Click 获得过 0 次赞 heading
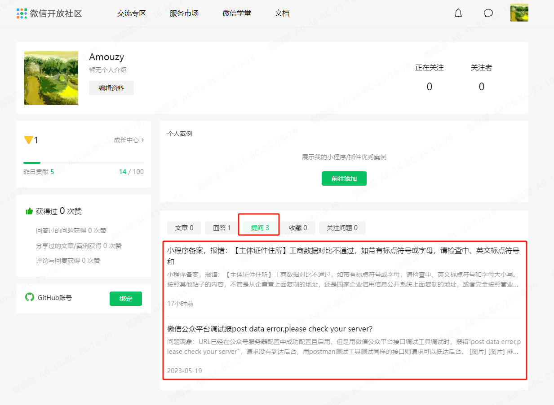Viewport: 554px width, 405px height. tap(58, 211)
